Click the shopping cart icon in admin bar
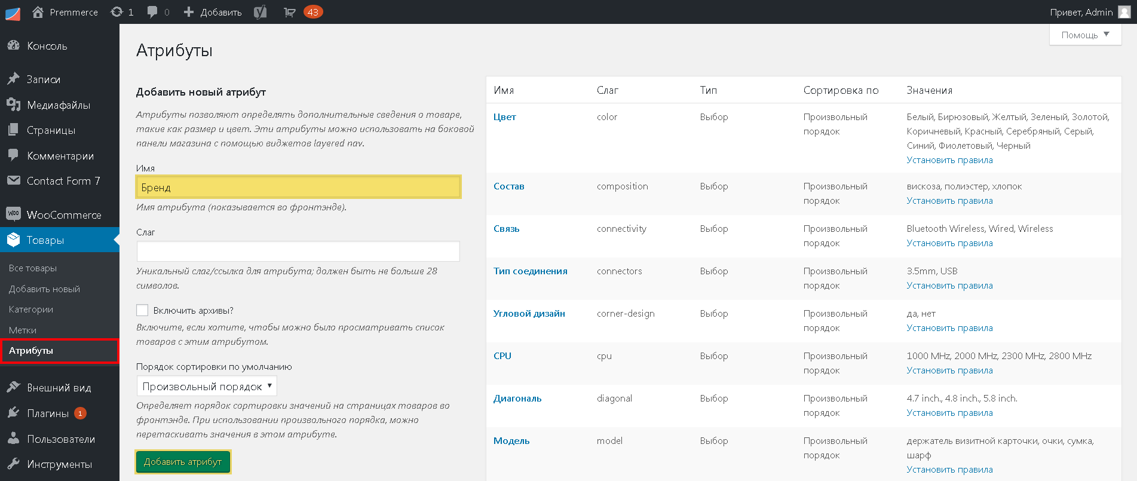This screenshot has height=481, width=1137. [290, 12]
